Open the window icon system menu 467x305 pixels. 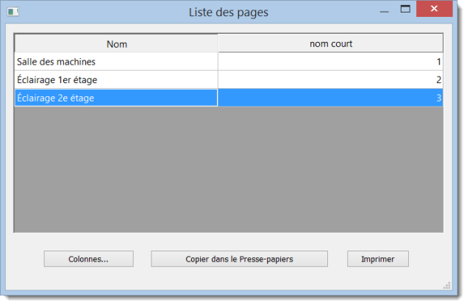click(x=13, y=12)
